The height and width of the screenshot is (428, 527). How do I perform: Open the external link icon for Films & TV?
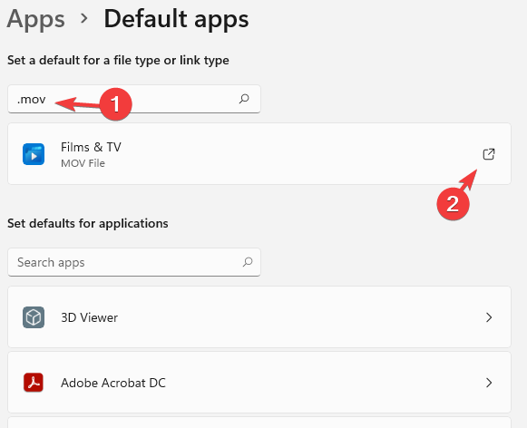point(489,154)
